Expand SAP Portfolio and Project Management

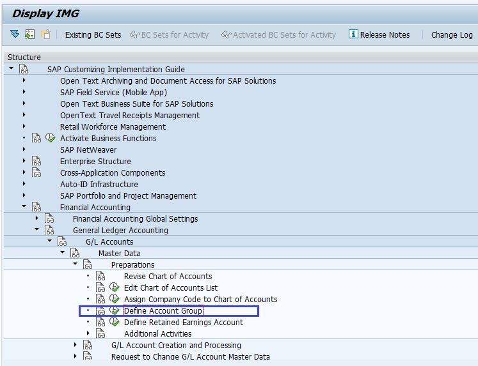(x=24, y=195)
